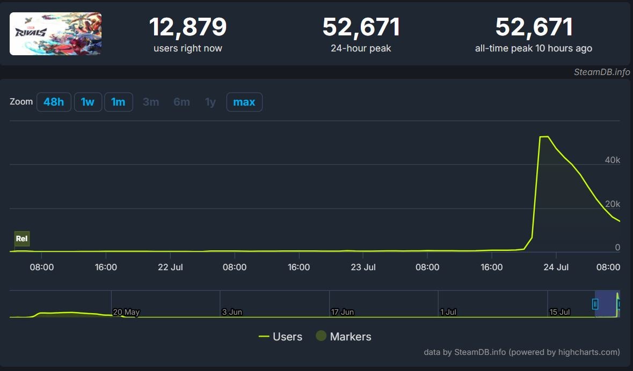Viewport: 633px width, 371px height.
Task: Toggle the Markers legend label
Action: pyautogui.click(x=351, y=337)
